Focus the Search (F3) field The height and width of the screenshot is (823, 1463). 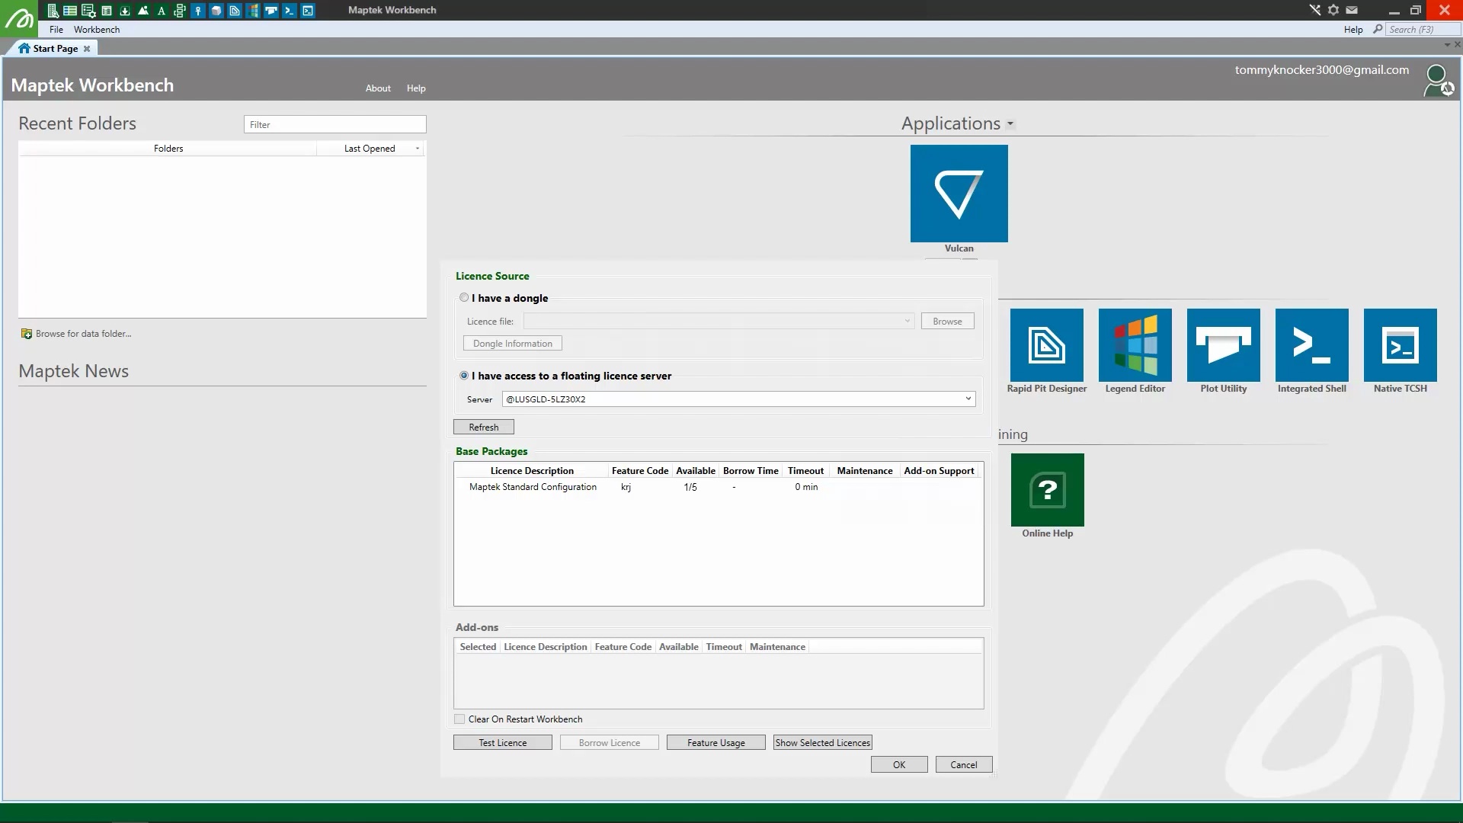pos(1421,30)
